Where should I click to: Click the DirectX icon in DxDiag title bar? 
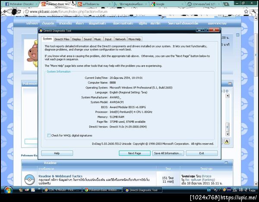click(41, 31)
